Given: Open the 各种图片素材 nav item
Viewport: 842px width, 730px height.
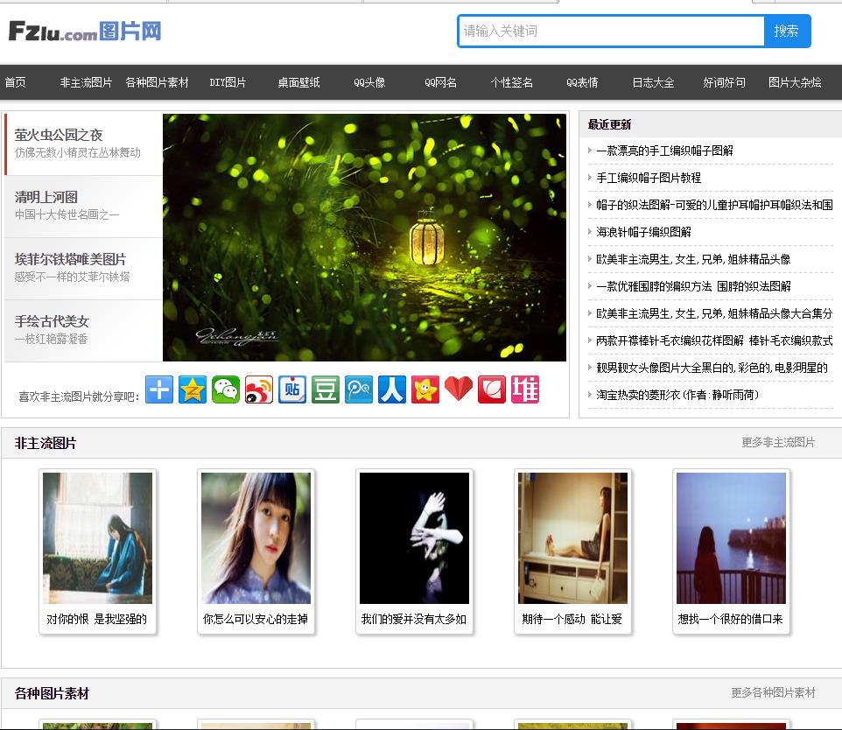Looking at the screenshot, I should pyautogui.click(x=157, y=82).
